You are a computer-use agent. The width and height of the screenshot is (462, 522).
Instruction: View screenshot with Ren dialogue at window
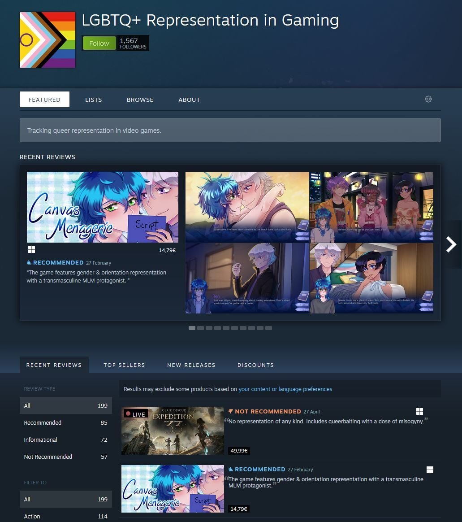[247, 278]
